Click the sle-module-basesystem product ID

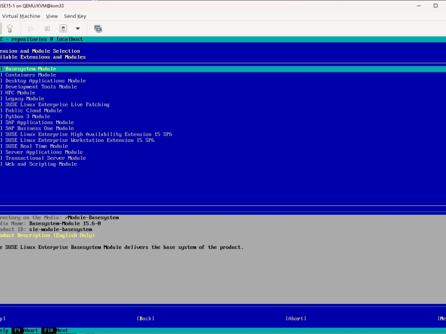pyautogui.click(x=61, y=229)
